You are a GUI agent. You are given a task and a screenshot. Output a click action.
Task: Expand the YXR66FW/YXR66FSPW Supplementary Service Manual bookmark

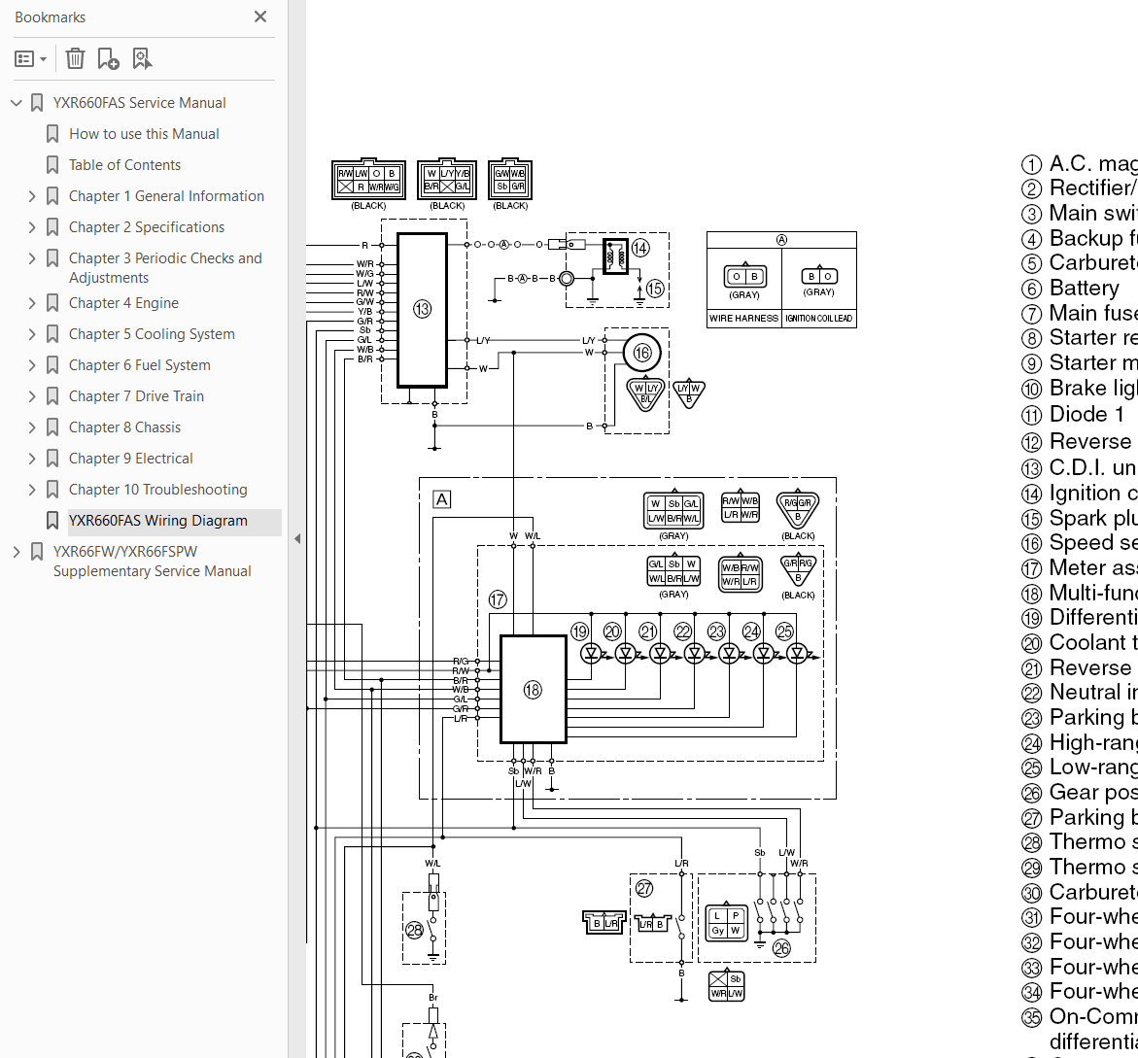(16, 552)
